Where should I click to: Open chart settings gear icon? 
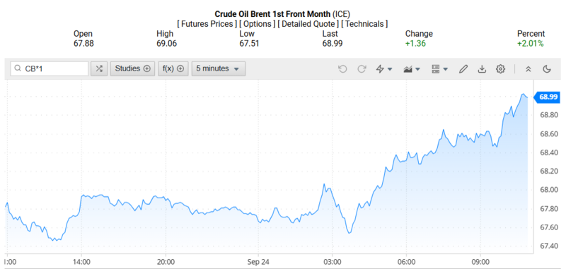pos(500,68)
